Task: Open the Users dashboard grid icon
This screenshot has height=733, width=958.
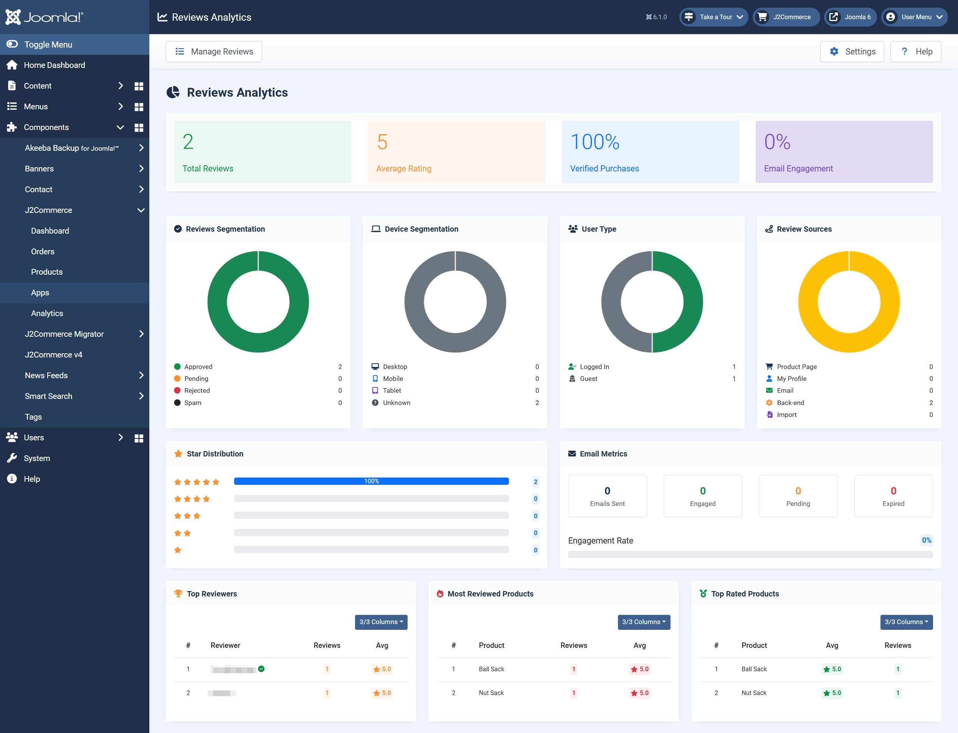Action: click(x=139, y=438)
